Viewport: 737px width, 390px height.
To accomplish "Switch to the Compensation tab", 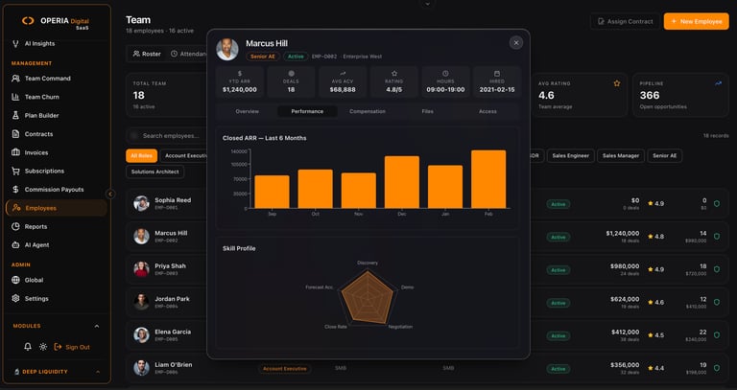I will pos(368,111).
